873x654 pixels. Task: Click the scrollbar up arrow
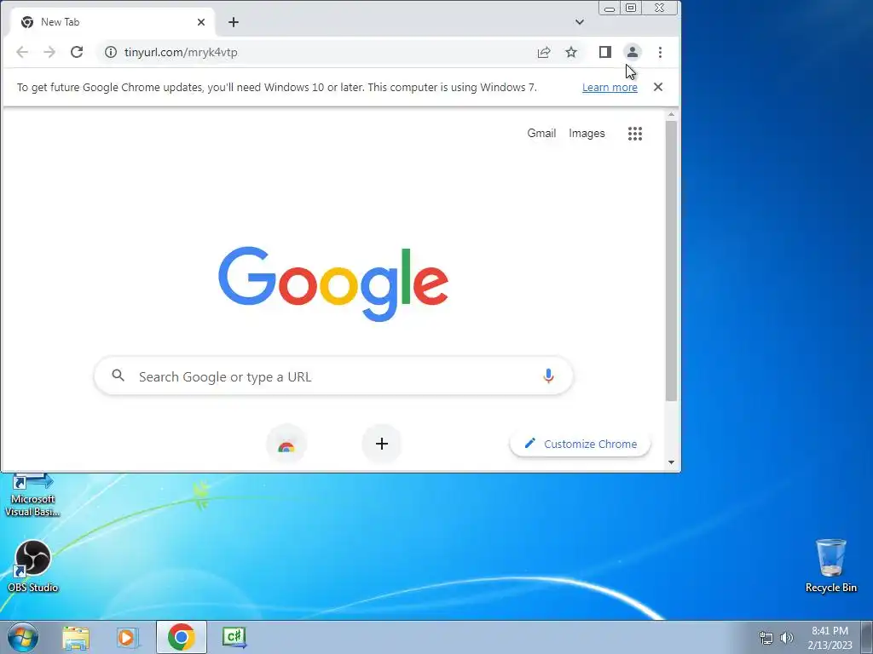tap(671, 115)
